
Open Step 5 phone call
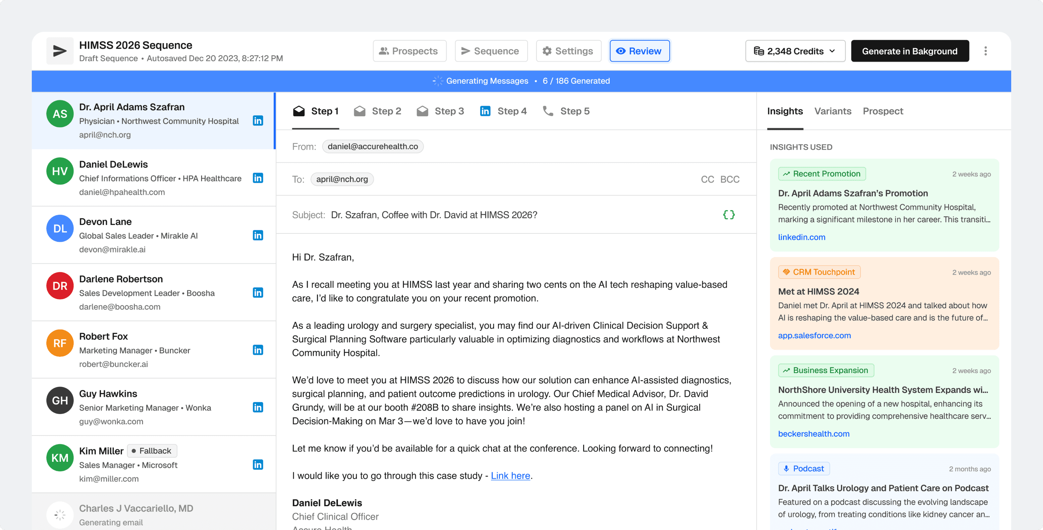pos(566,111)
